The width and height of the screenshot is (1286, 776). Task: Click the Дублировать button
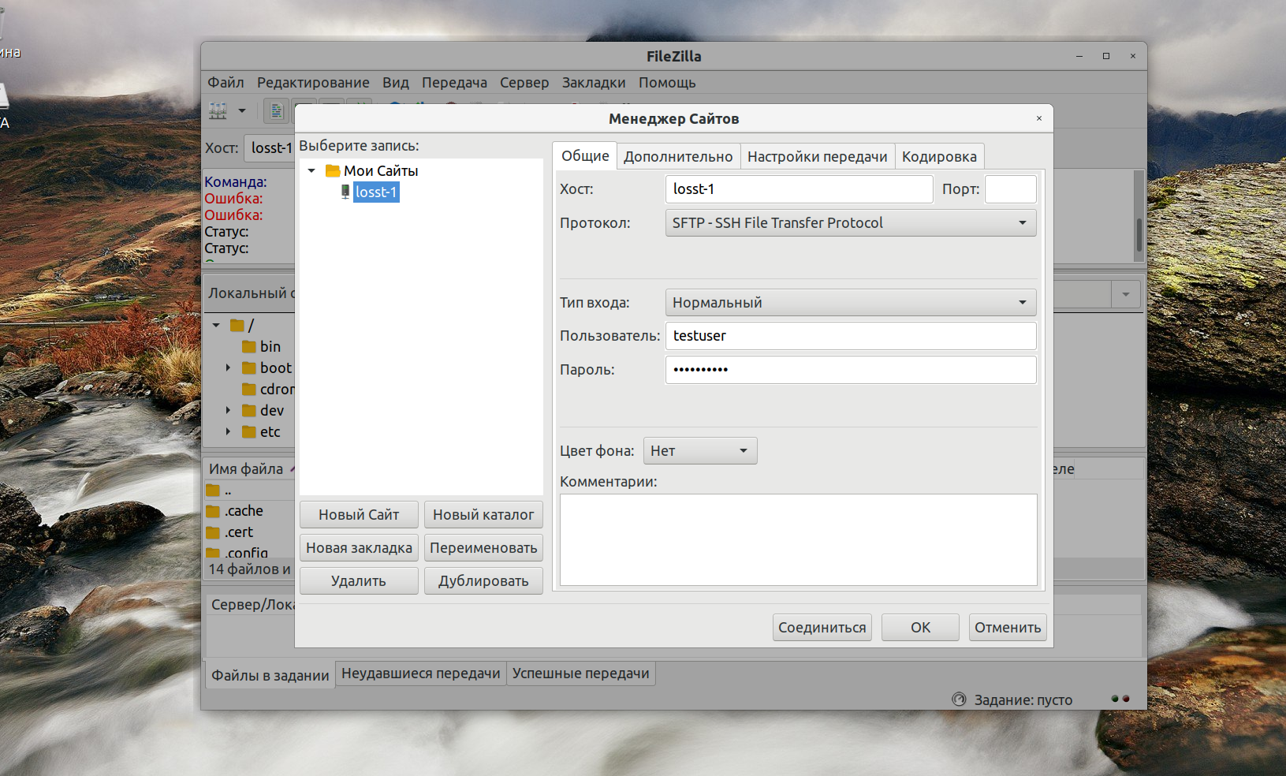coord(483,581)
